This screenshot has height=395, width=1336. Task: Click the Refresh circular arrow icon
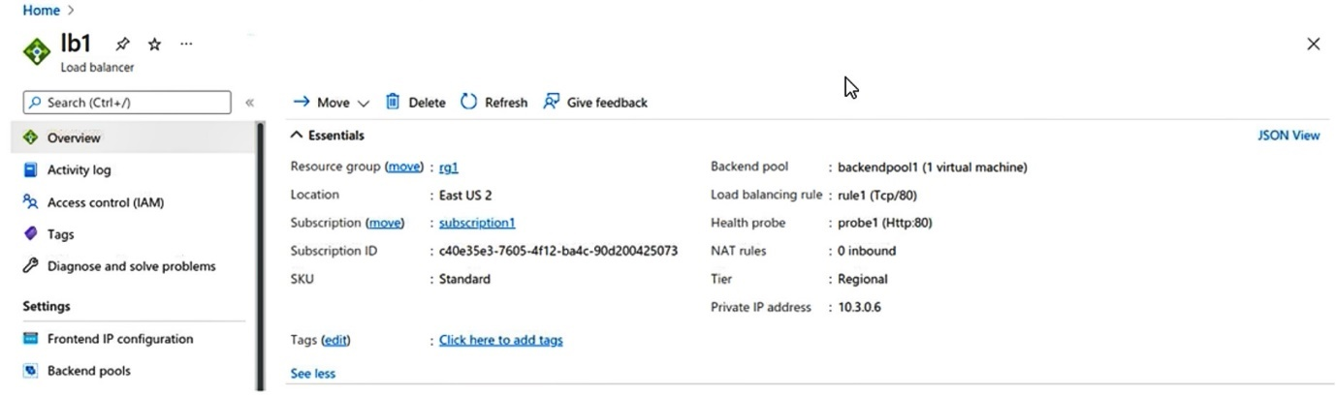point(469,102)
